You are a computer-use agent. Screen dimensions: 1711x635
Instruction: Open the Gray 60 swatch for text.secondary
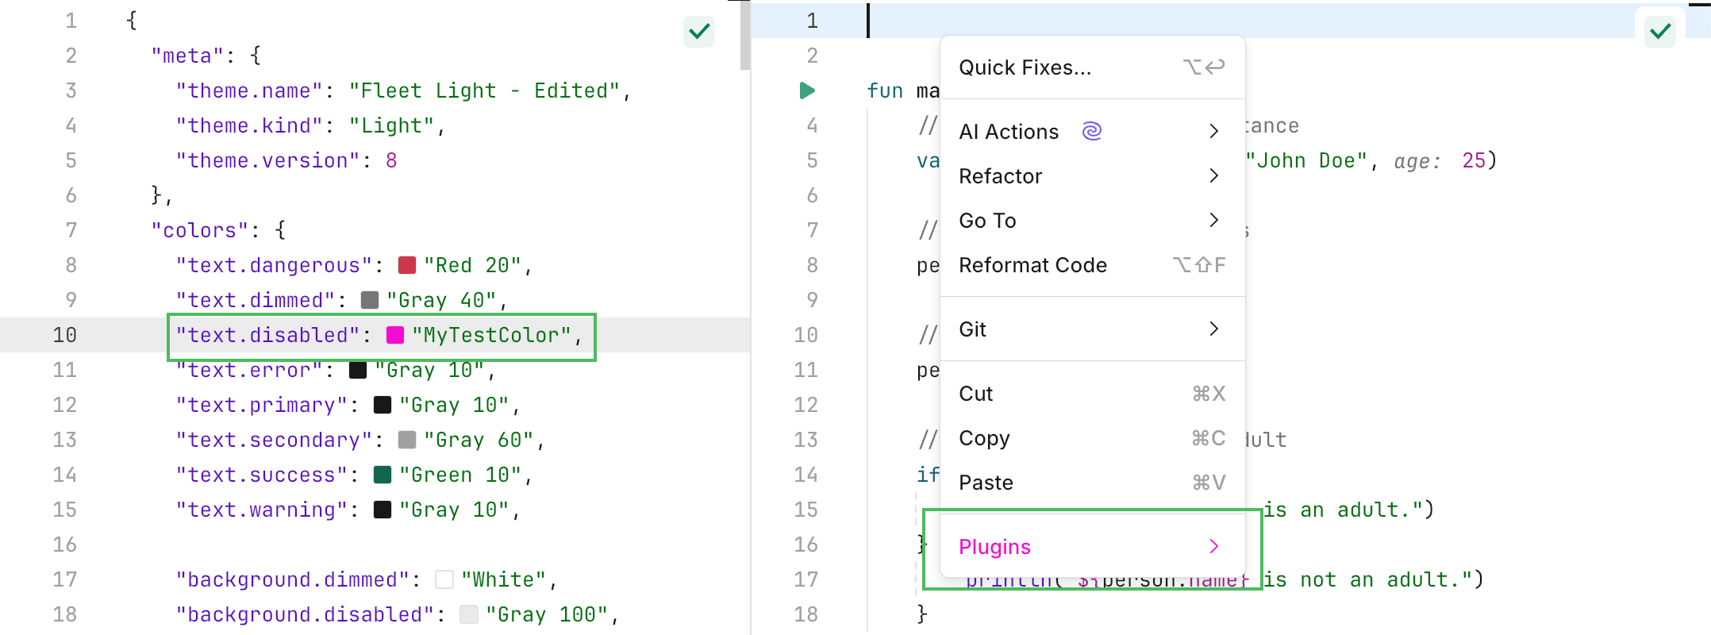[x=407, y=440]
